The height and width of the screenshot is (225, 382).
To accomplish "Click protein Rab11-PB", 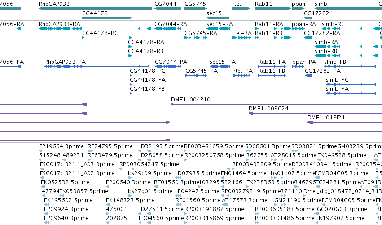I will [x=272, y=71].
